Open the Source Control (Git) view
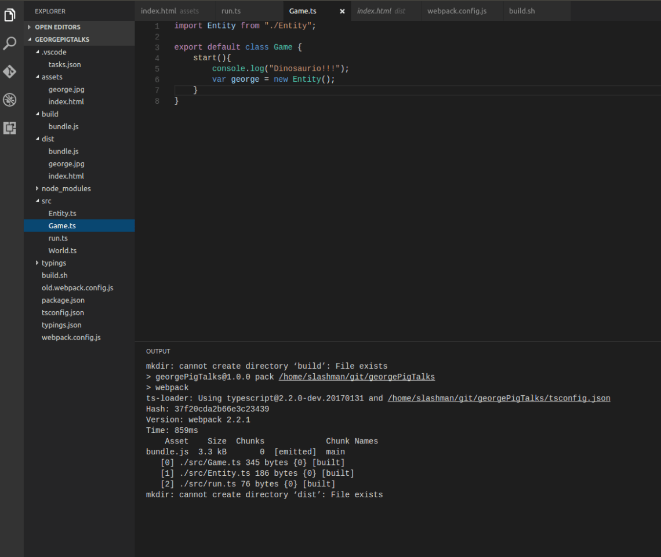The width and height of the screenshot is (661, 557). (10, 71)
